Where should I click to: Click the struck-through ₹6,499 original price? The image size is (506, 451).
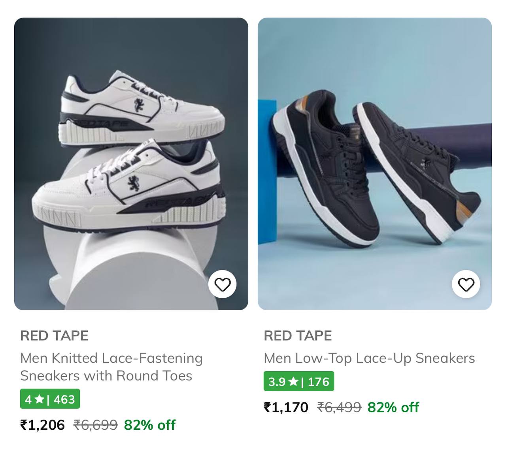(340, 407)
